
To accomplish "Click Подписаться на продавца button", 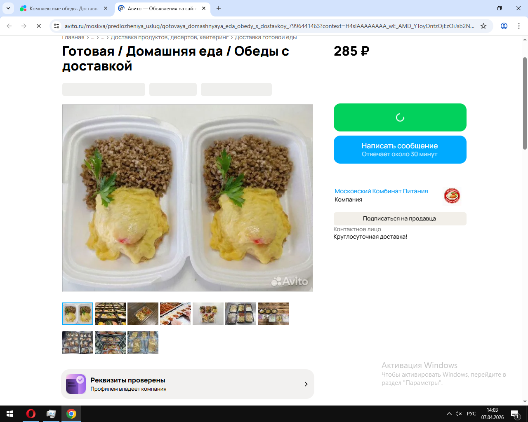I will [x=400, y=219].
